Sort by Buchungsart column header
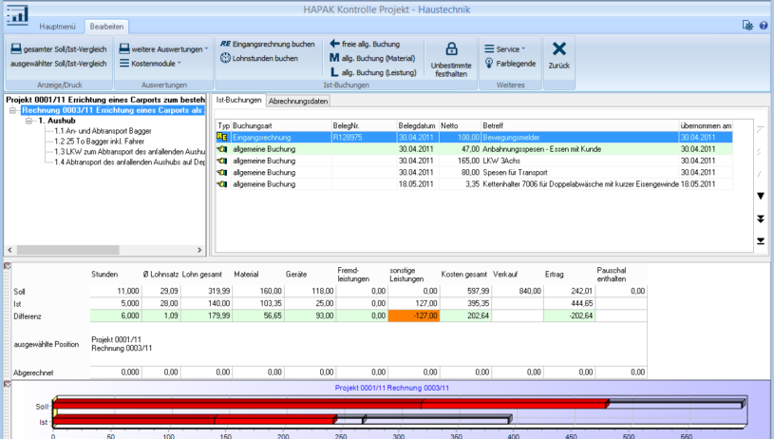This screenshot has height=439, width=774. 281,125
